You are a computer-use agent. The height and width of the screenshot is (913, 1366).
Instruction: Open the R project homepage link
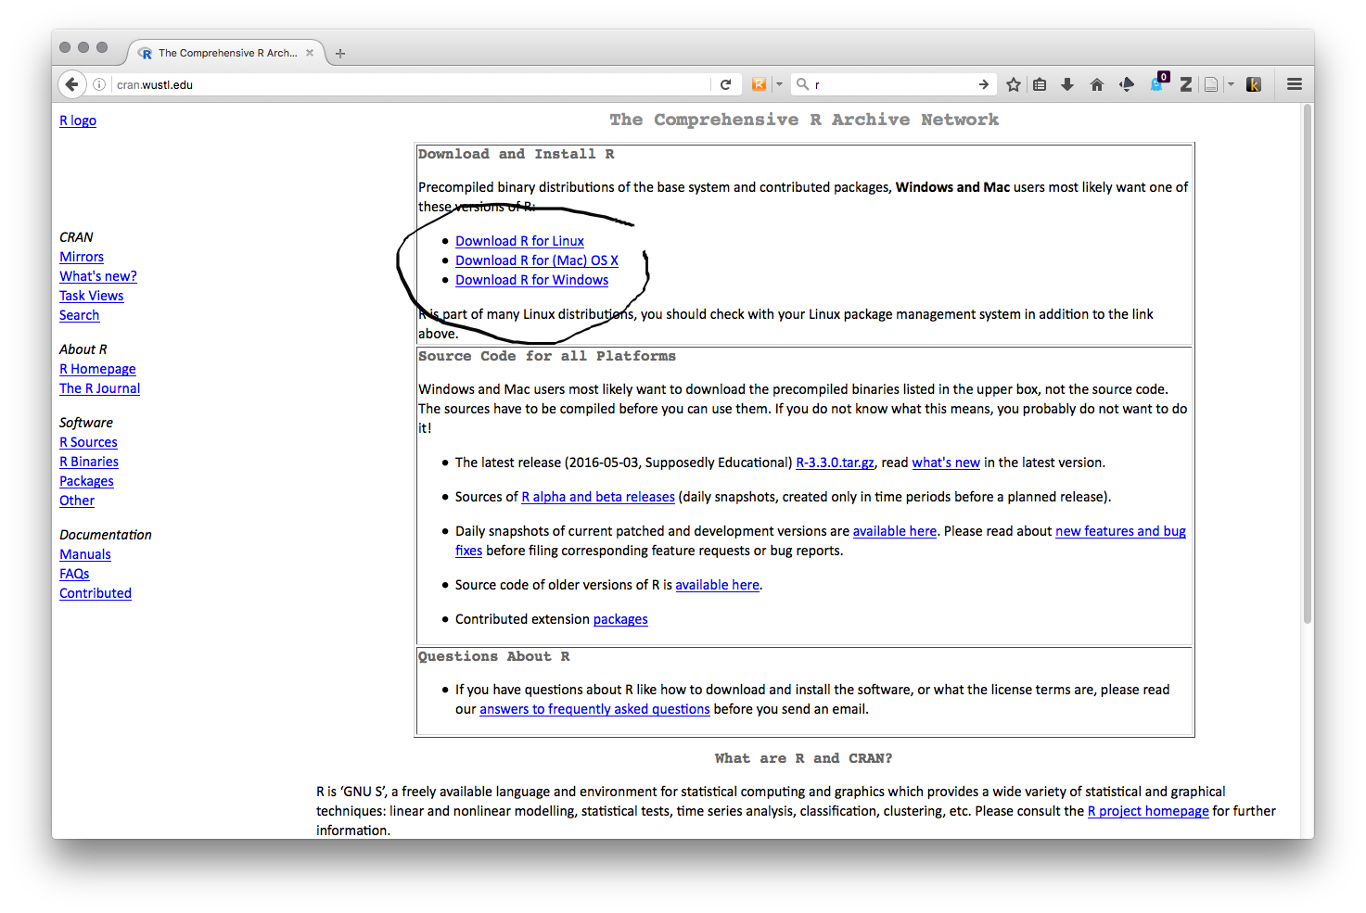1148,811
